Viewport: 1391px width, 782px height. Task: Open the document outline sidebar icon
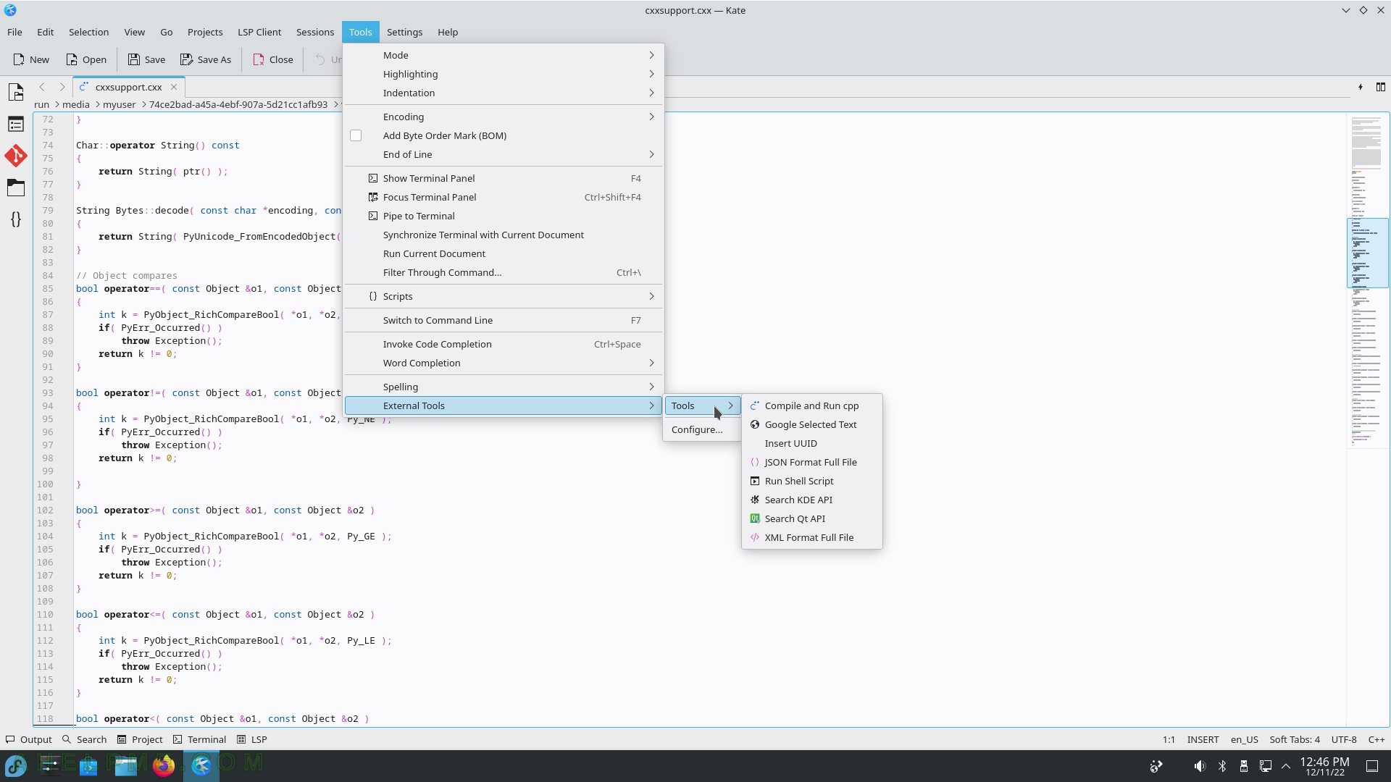point(16,125)
